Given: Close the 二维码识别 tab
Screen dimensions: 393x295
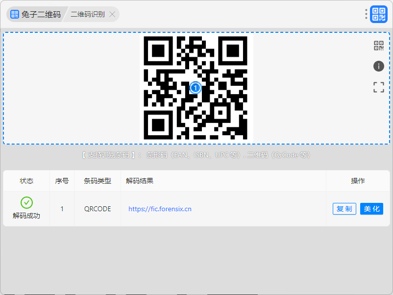Looking at the screenshot, I should pyautogui.click(x=112, y=14).
